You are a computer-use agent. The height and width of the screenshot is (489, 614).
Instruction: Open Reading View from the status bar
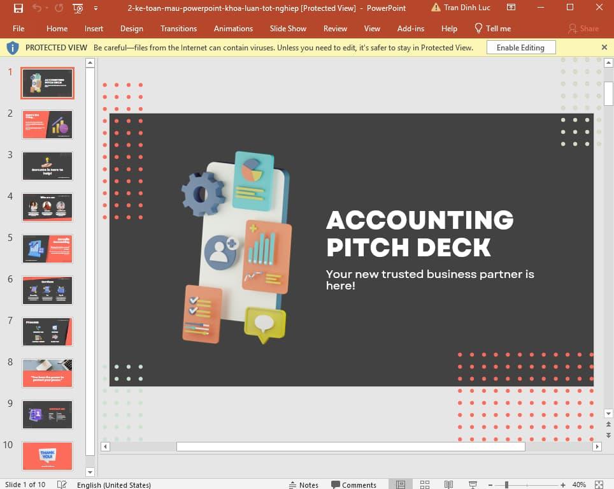coord(448,485)
